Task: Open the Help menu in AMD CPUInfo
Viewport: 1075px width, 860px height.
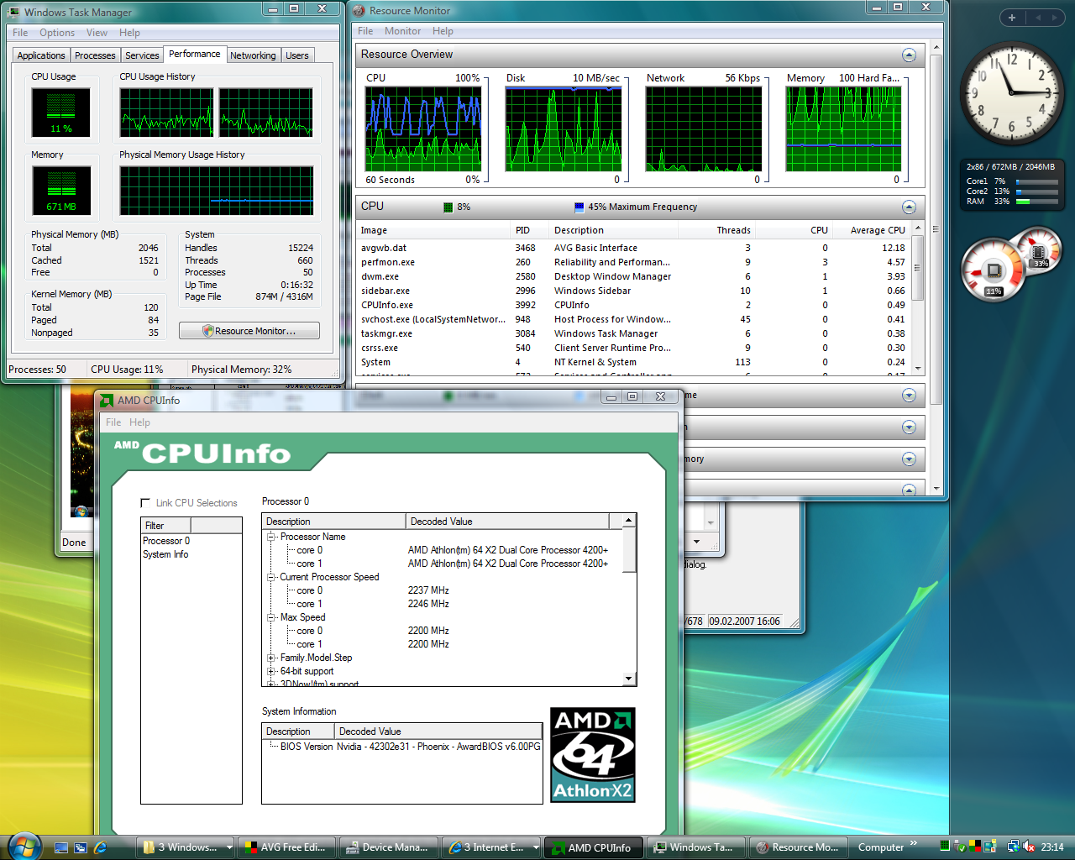Action: coord(140,422)
